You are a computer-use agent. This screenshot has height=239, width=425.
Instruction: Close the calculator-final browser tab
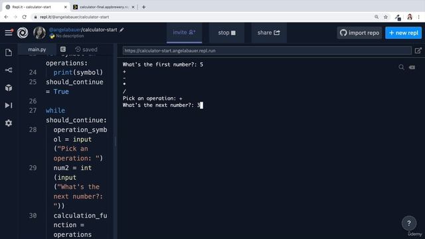point(133,7)
